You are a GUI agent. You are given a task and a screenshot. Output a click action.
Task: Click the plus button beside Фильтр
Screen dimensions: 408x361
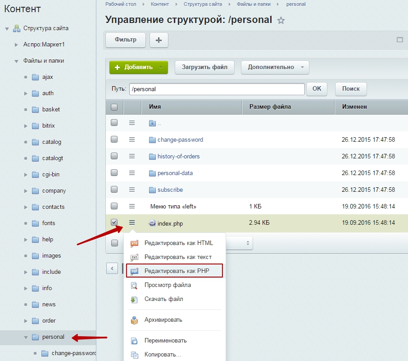pos(159,40)
